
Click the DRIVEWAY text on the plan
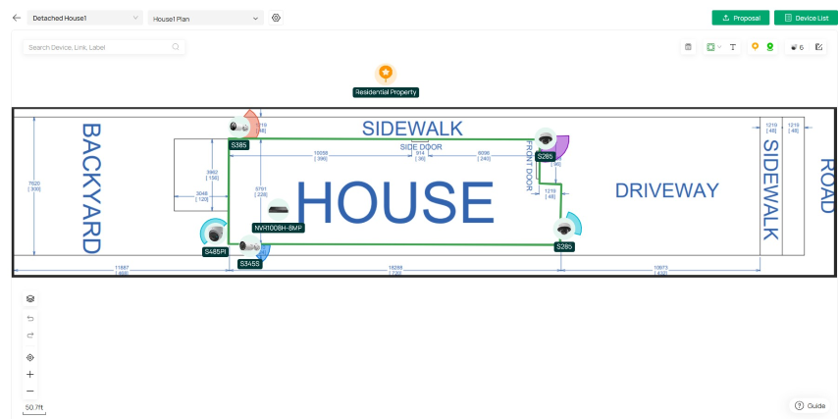[x=666, y=190]
